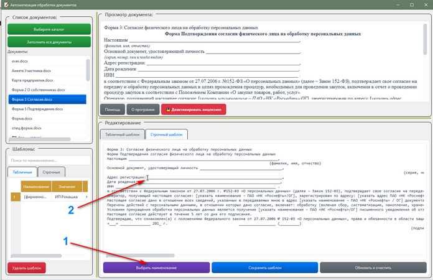Switch to Табличные templates tab
The width and height of the screenshot is (433, 280).
pos(22,172)
